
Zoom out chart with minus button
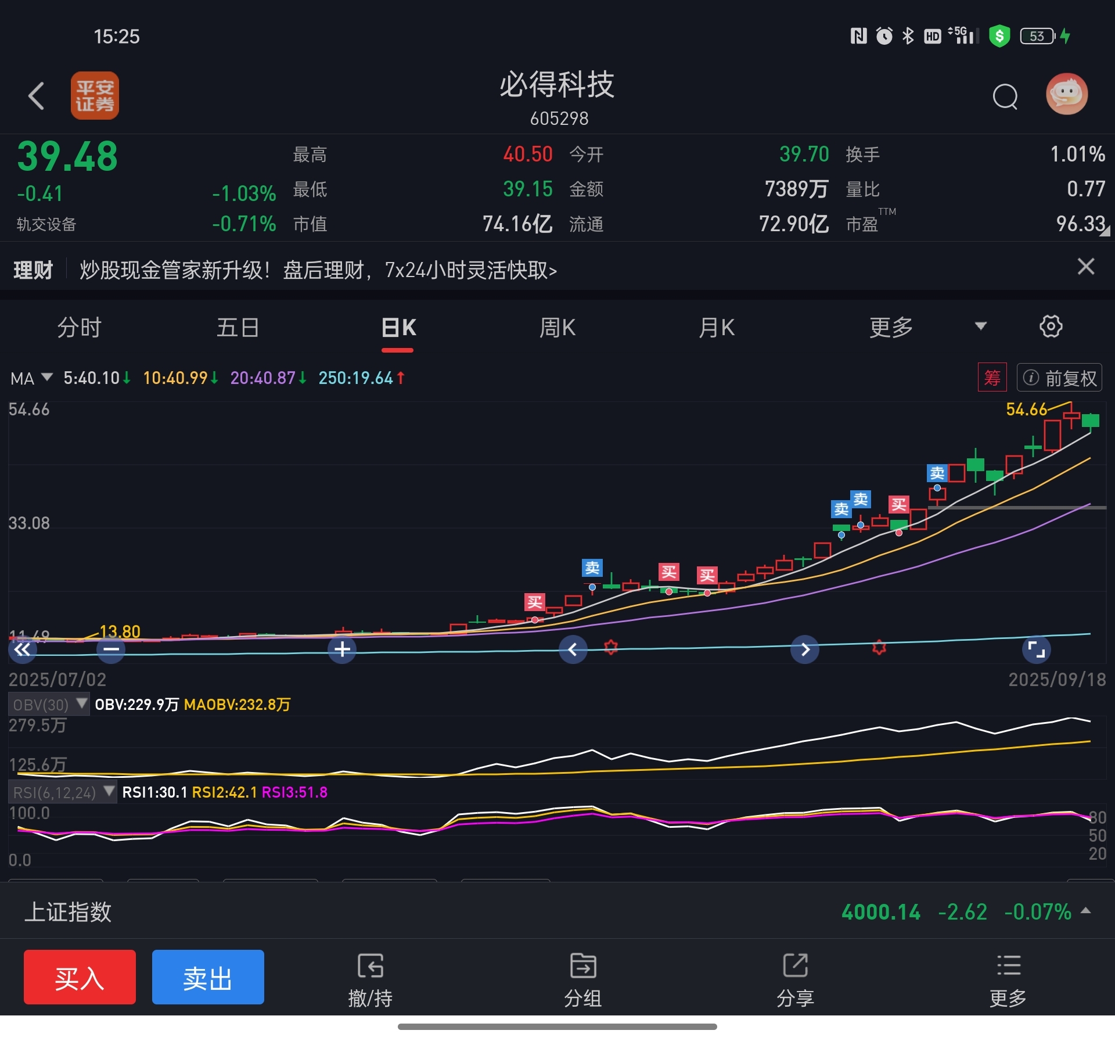click(x=111, y=649)
